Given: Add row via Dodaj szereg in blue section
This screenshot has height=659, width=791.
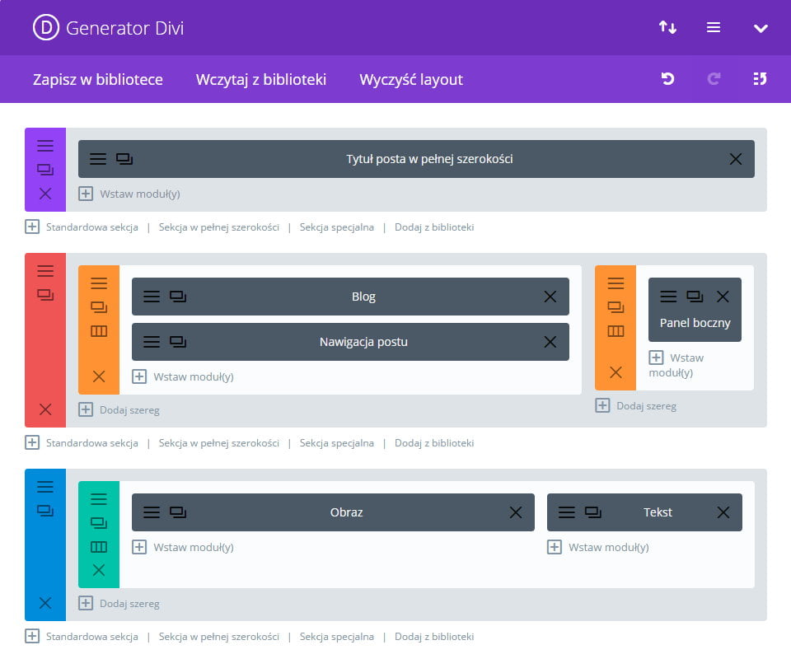Looking at the screenshot, I should (119, 603).
